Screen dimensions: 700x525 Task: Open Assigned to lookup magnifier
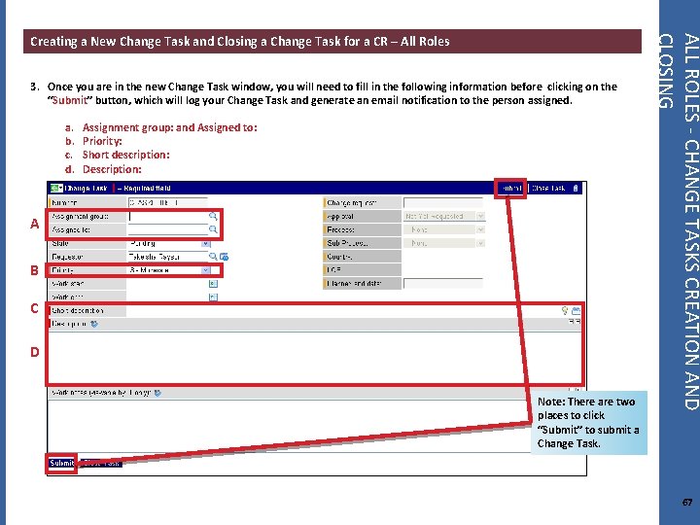(x=213, y=229)
